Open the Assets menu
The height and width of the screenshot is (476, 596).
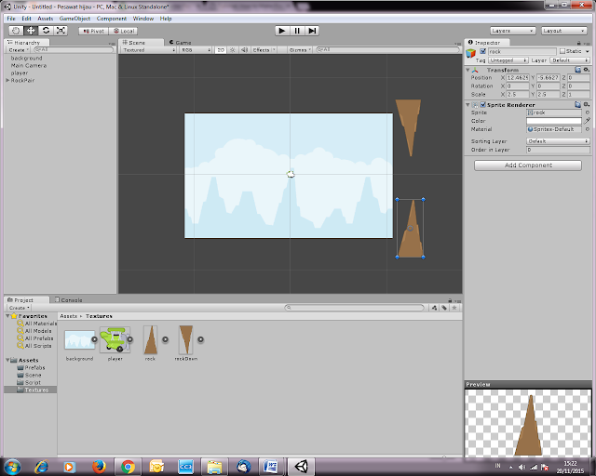(46, 19)
